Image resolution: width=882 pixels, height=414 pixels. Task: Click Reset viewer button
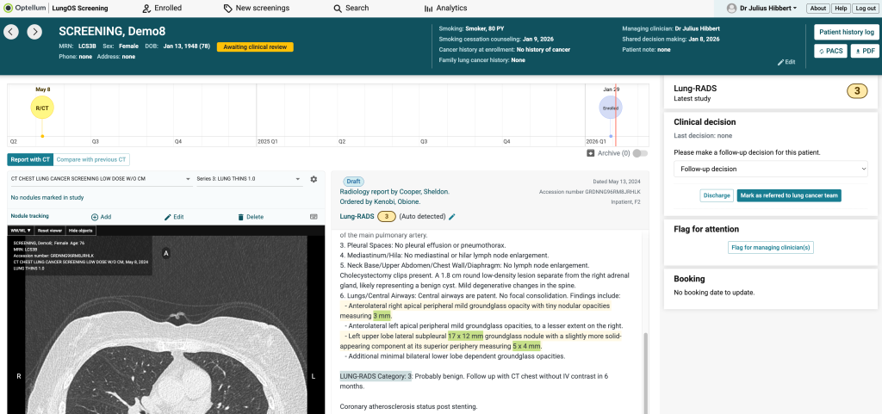point(50,231)
